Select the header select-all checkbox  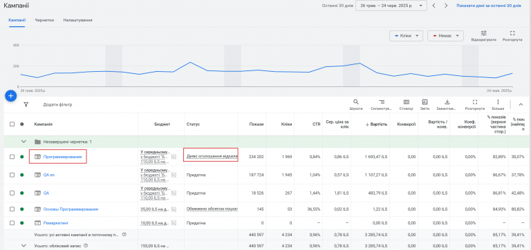(12, 124)
